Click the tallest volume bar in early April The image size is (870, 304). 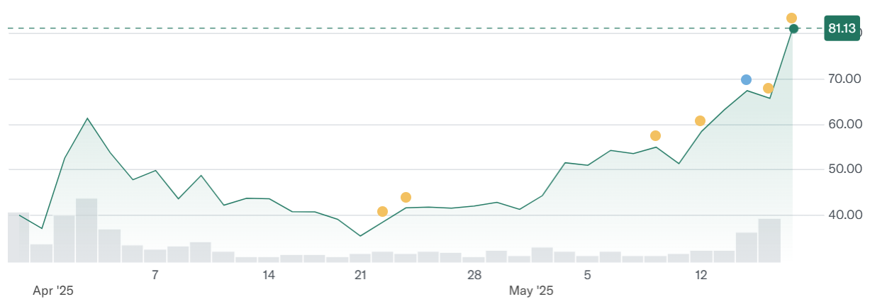pos(87,230)
